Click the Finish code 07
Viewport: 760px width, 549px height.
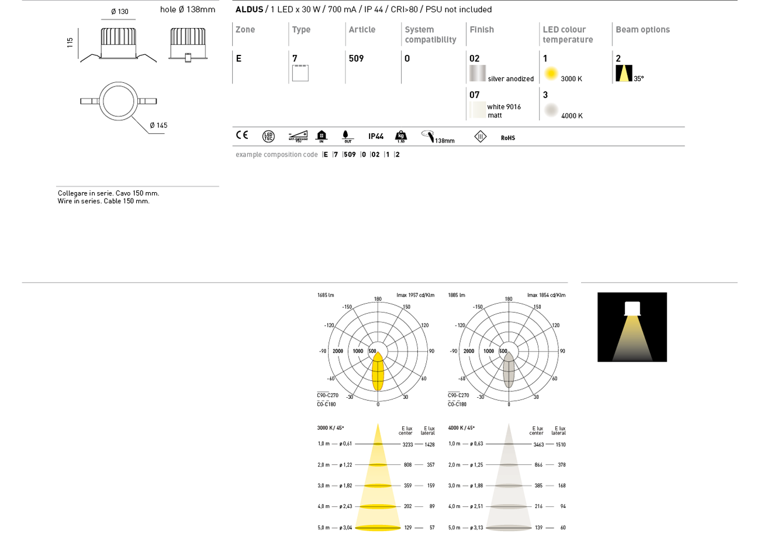point(474,95)
